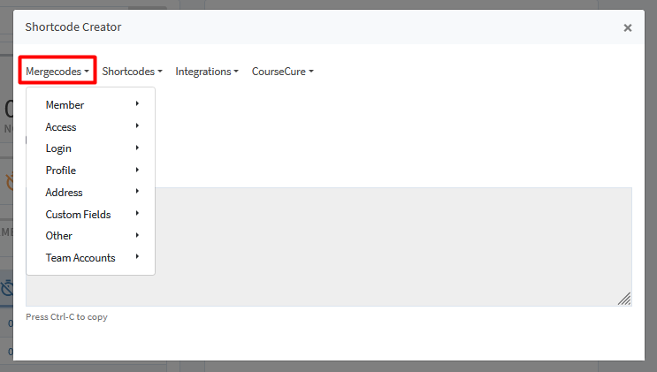657x372 pixels.
Task: Open the Custom Fields submenu
Action: [x=90, y=214]
